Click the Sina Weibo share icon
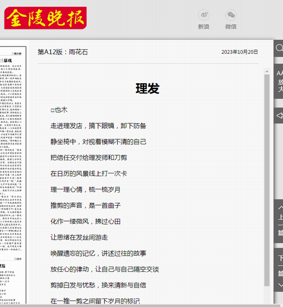The width and height of the screenshot is (283, 307). (x=204, y=15)
